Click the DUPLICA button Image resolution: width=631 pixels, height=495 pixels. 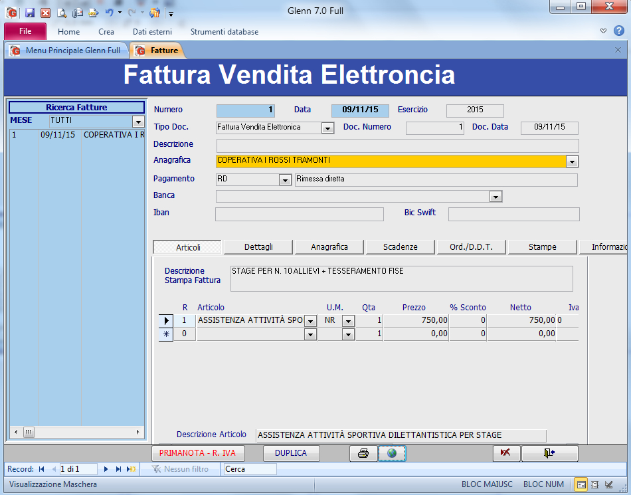tap(291, 453)
